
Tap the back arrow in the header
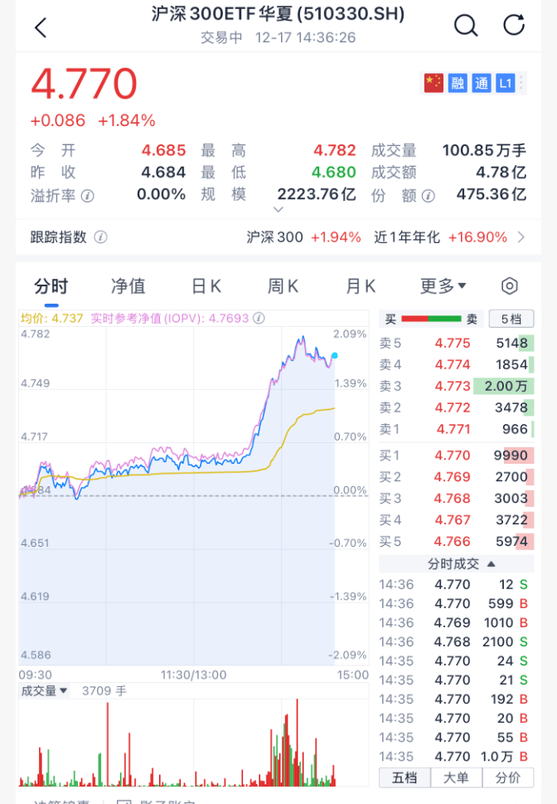[x=41, y=27]
